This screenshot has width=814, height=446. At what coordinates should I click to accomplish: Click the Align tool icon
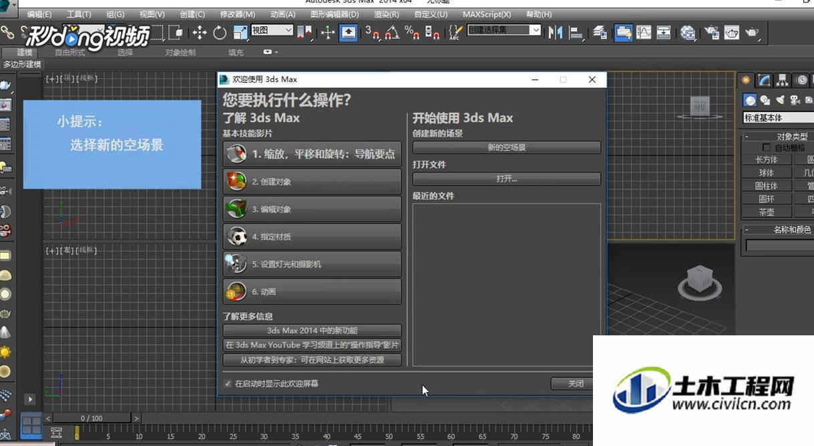point(576,33)
